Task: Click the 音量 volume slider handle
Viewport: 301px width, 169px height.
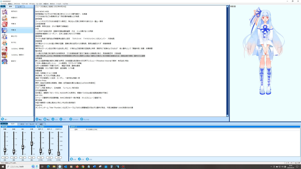Action: [5, 150]
